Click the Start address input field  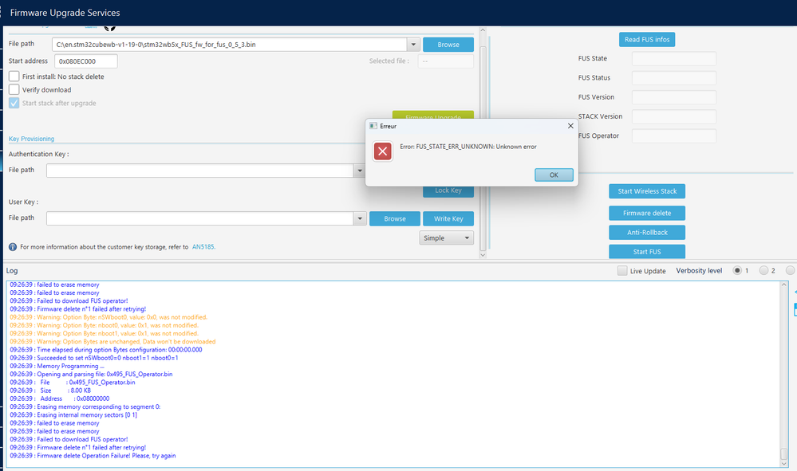click(x=86, y=61)
